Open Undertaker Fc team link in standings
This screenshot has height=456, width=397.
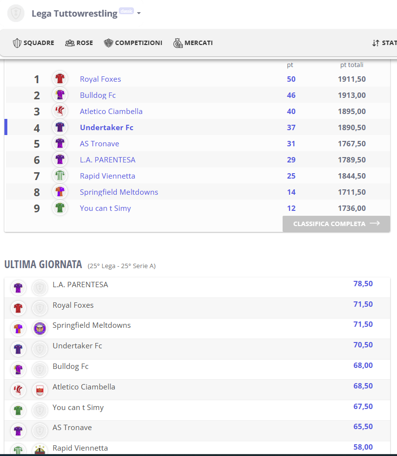(107, 127)
